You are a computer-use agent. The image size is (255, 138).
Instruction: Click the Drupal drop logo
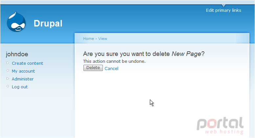(16, 21)
